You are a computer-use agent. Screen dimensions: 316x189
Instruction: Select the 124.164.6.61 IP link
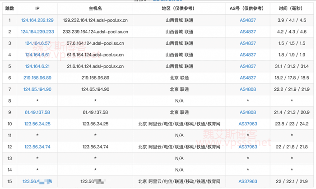[37, 55]
